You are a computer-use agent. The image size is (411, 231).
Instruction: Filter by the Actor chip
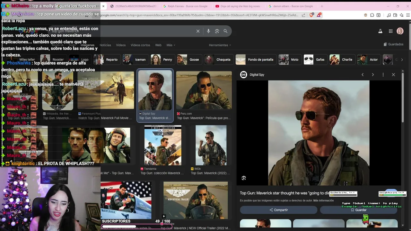pos(368,60)
